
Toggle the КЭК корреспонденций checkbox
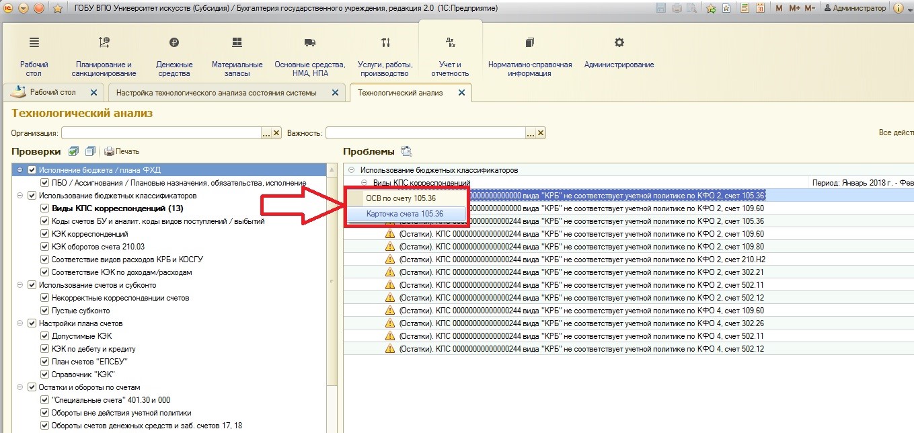tap(45, 234)
